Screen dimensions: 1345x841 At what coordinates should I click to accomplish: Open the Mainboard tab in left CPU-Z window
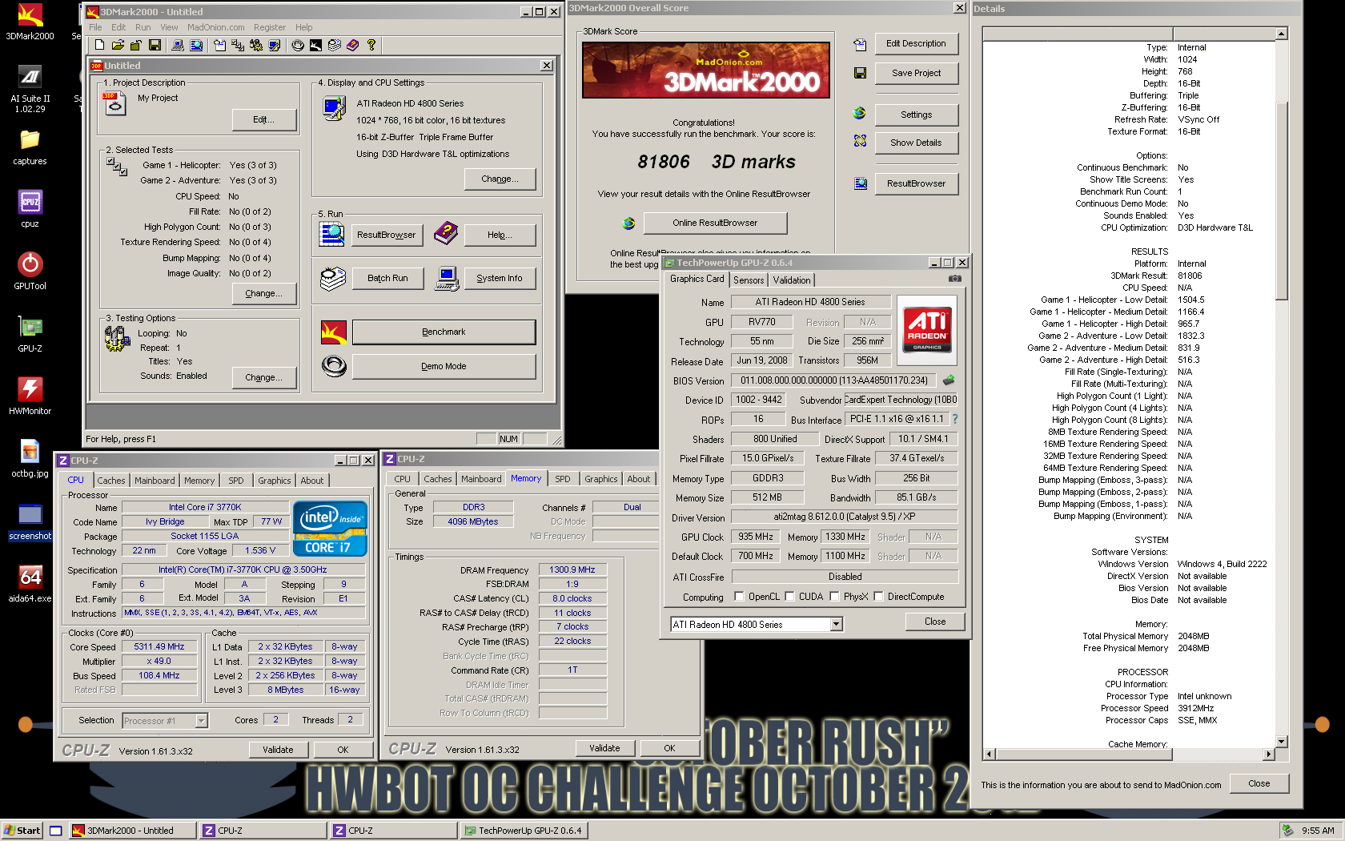[x=155, y=481]
